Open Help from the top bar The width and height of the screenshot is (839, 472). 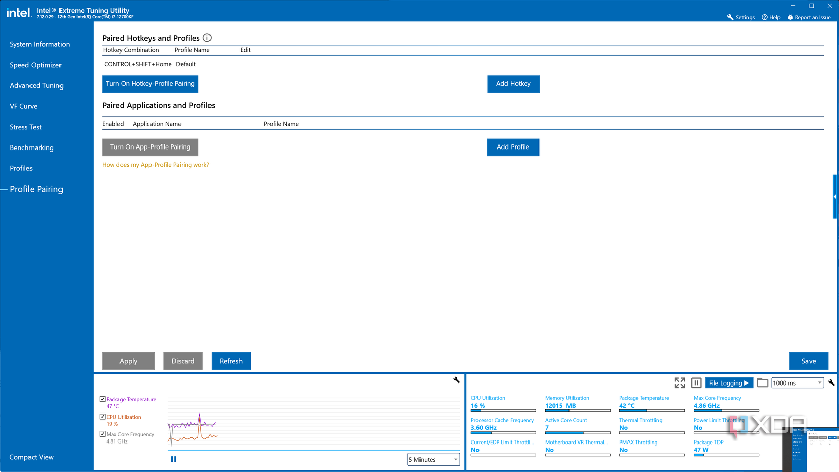click(x=771, y=17)
